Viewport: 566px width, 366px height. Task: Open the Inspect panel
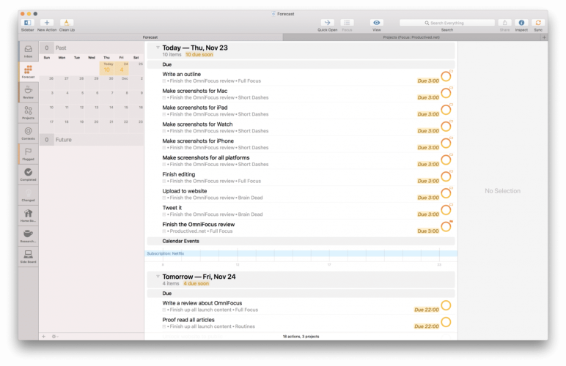521,23
